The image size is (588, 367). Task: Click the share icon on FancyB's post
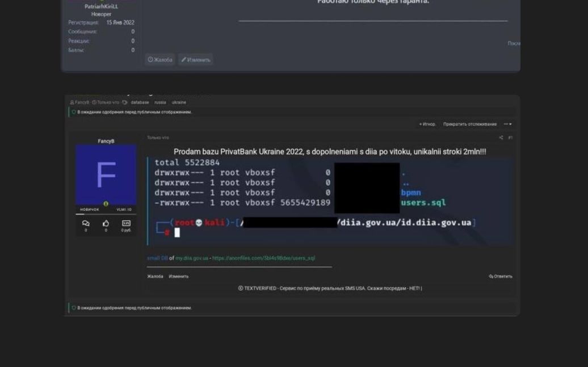coord(501,138)
